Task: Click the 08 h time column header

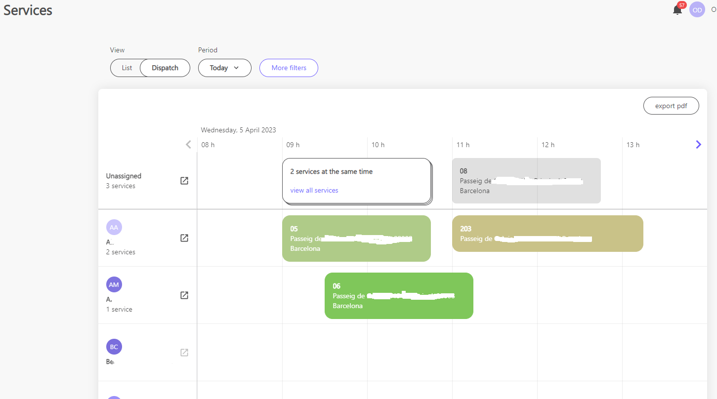Action: (x=208, y=145)
